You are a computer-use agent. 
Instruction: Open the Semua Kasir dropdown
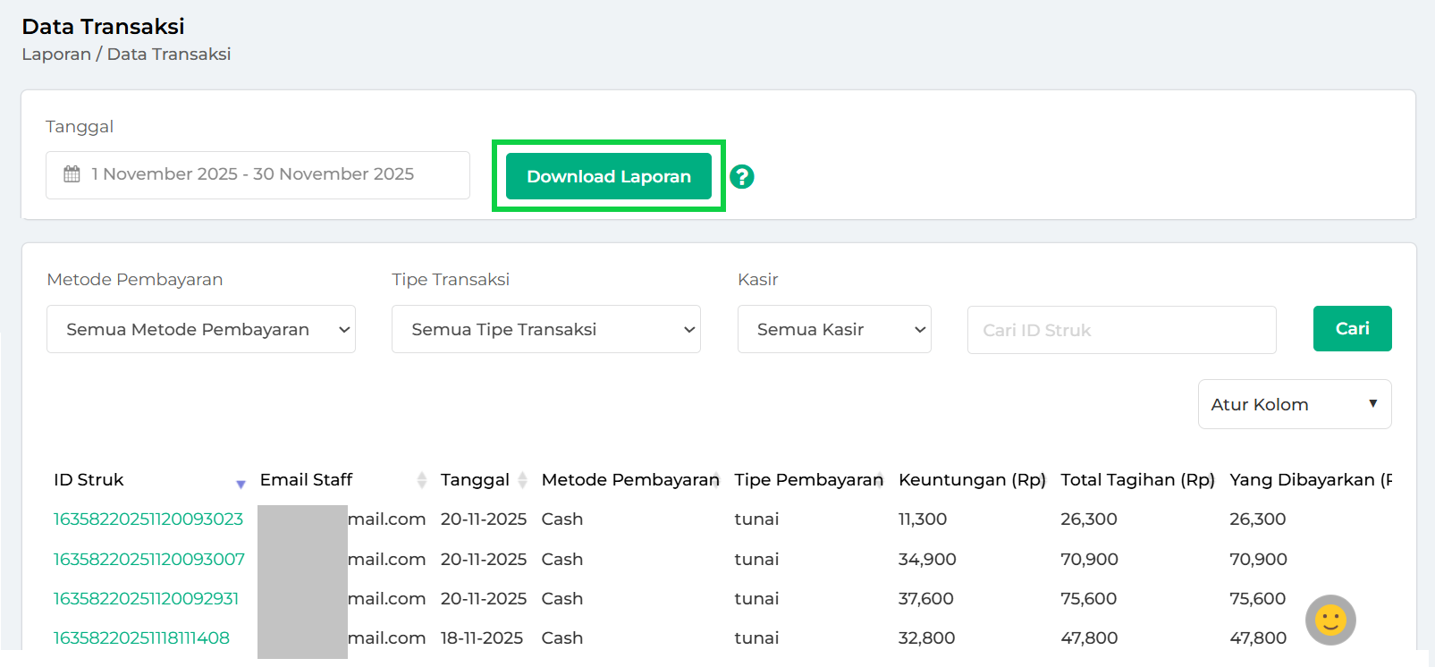pyautogui.click(x=833, y=329)
